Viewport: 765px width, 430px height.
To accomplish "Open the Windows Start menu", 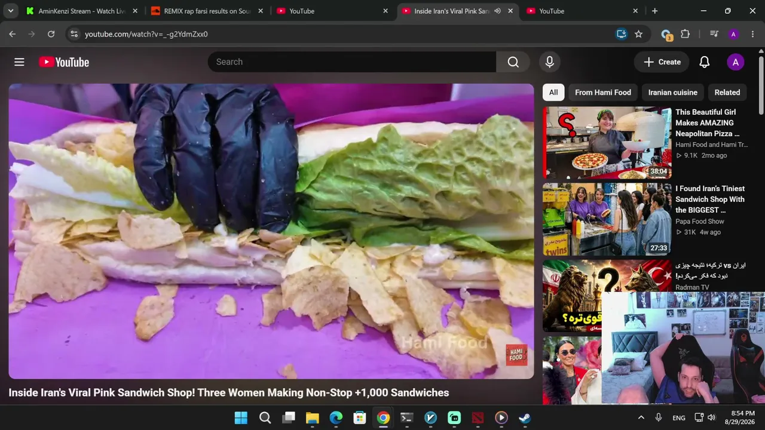I will (241, 417).
